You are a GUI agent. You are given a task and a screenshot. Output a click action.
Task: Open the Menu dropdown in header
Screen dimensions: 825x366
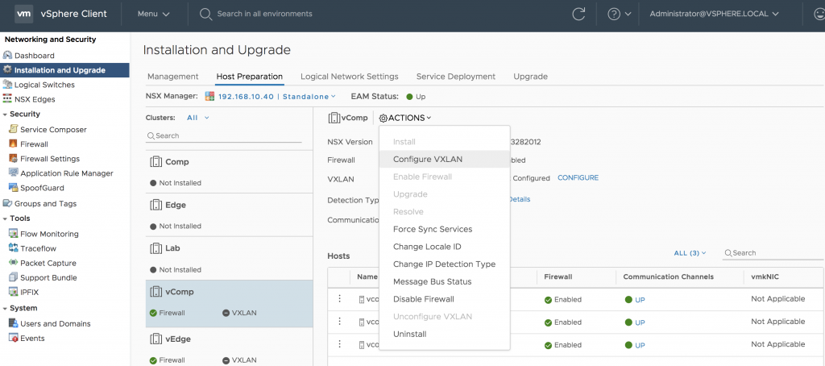click(154, 14)
